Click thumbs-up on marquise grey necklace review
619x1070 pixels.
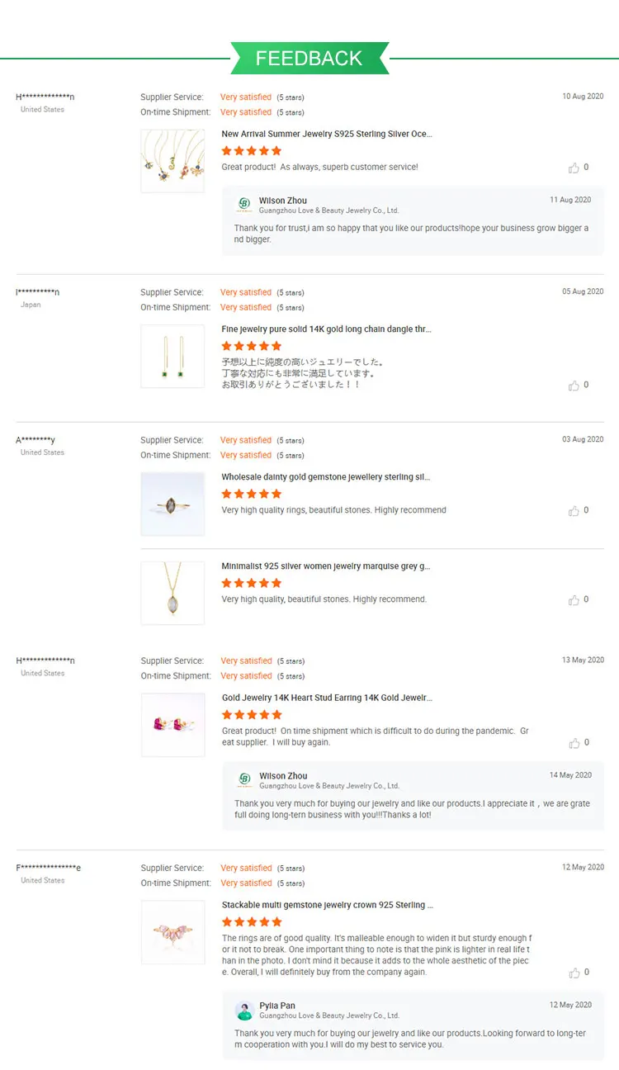click(x=574, y=600)
